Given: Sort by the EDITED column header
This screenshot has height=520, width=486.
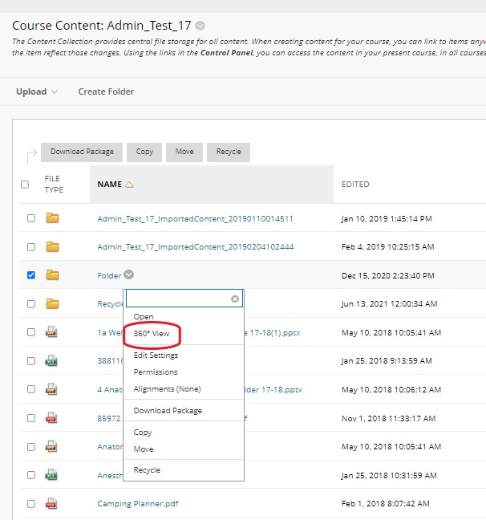Looking at the screenshot, I should 355,185.
